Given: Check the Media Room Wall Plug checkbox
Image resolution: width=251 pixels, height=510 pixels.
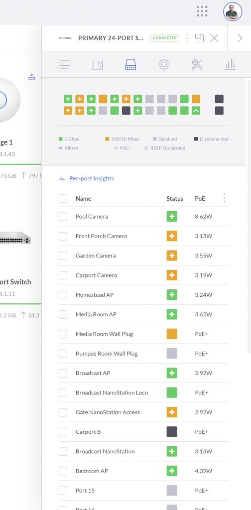Looking at the screenshot, I should (63, 334).
